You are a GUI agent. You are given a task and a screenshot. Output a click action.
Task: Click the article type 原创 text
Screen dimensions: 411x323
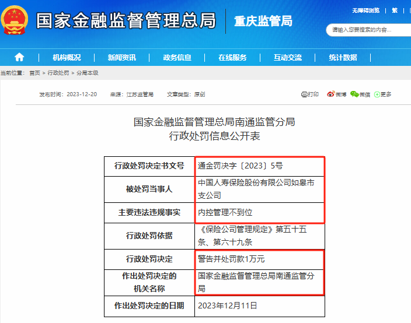(200, 94)
